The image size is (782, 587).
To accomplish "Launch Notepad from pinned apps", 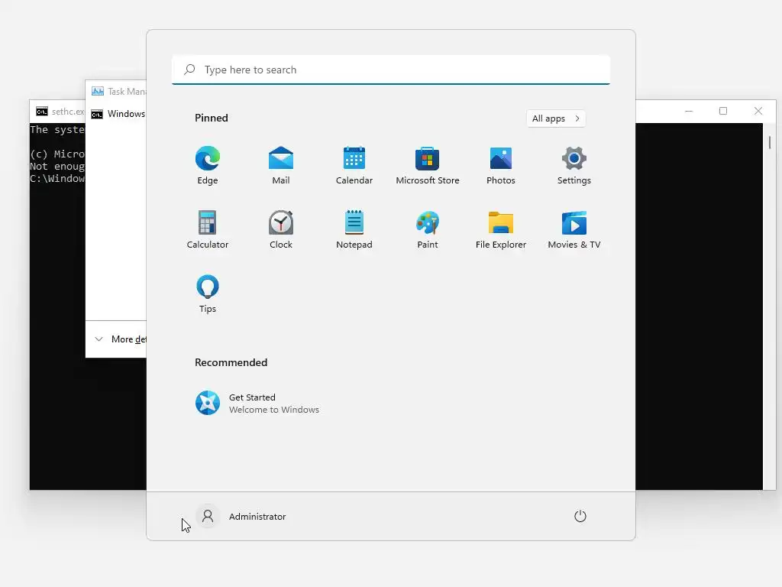I will click(354, 229).
